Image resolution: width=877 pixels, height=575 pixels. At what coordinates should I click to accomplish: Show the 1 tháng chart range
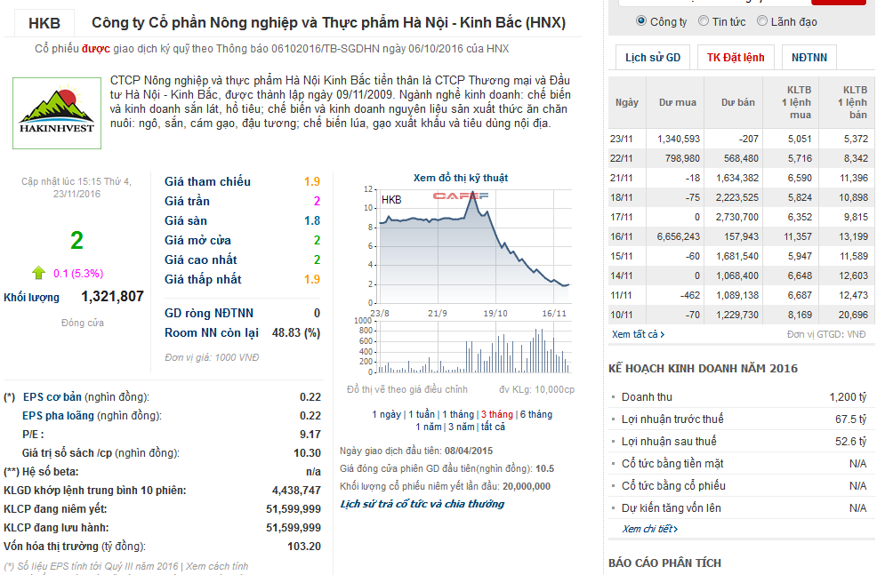pyautogui.click(x=458, y=414)
